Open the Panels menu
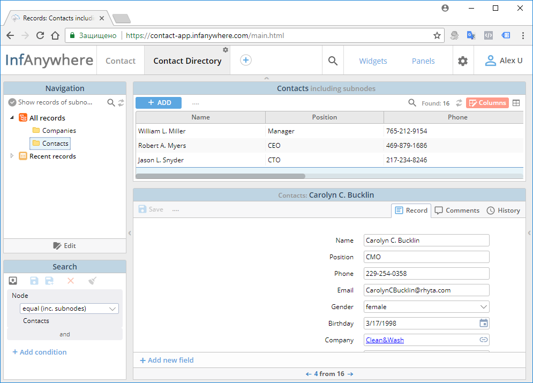Image resolution: width=533 pixels, height=383 pixels. (423, 61)
